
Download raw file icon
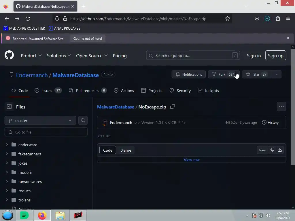click(x=280, y=150)
